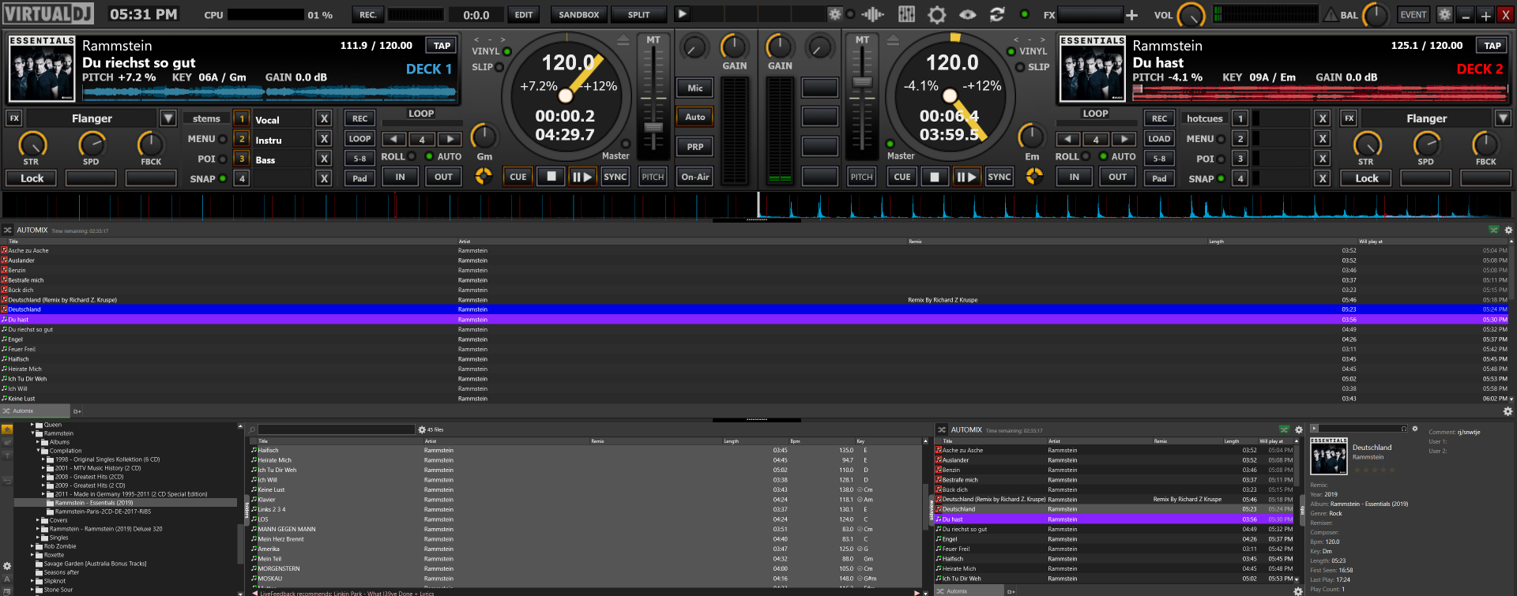Screen dimensions: 1517x596
Task: Click Deck 1 key lock wheel icon under Gm
Action: coord(484,177)
